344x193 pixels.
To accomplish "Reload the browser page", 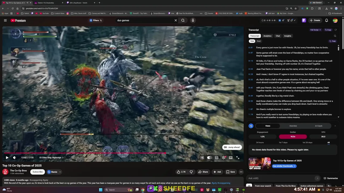I will [x=13, y=8].
